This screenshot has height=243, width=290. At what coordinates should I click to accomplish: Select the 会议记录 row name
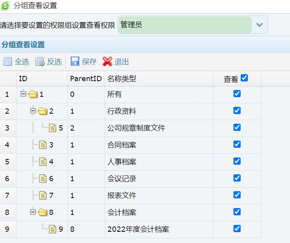[x=122, y=179]
